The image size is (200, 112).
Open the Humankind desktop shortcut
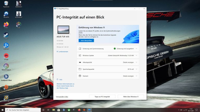[18, 14]
